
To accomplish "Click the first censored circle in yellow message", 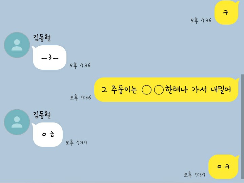I will pyautogui.click(x=147, y=90).
